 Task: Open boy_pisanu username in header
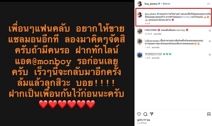tap(151, 4)
